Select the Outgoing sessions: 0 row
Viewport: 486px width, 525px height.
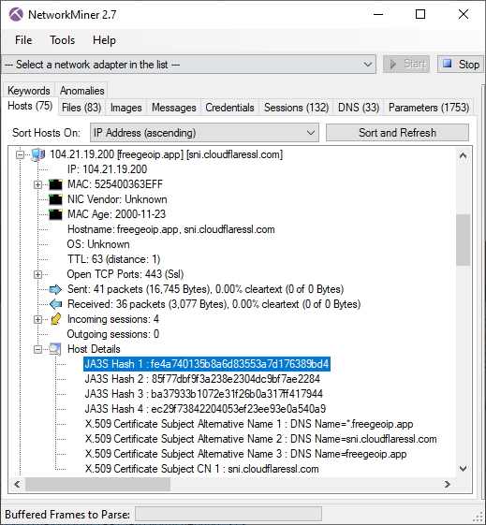[x=113, y=334]
